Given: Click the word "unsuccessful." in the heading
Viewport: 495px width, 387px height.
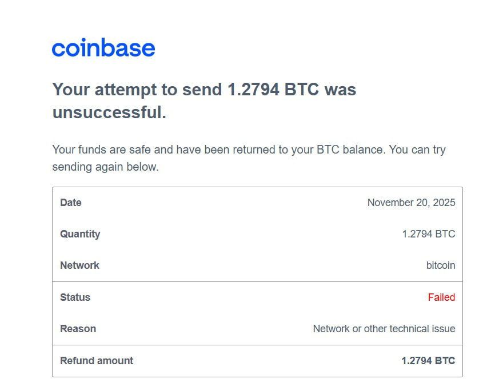Looking at the screenshot, I should [109, 112].
